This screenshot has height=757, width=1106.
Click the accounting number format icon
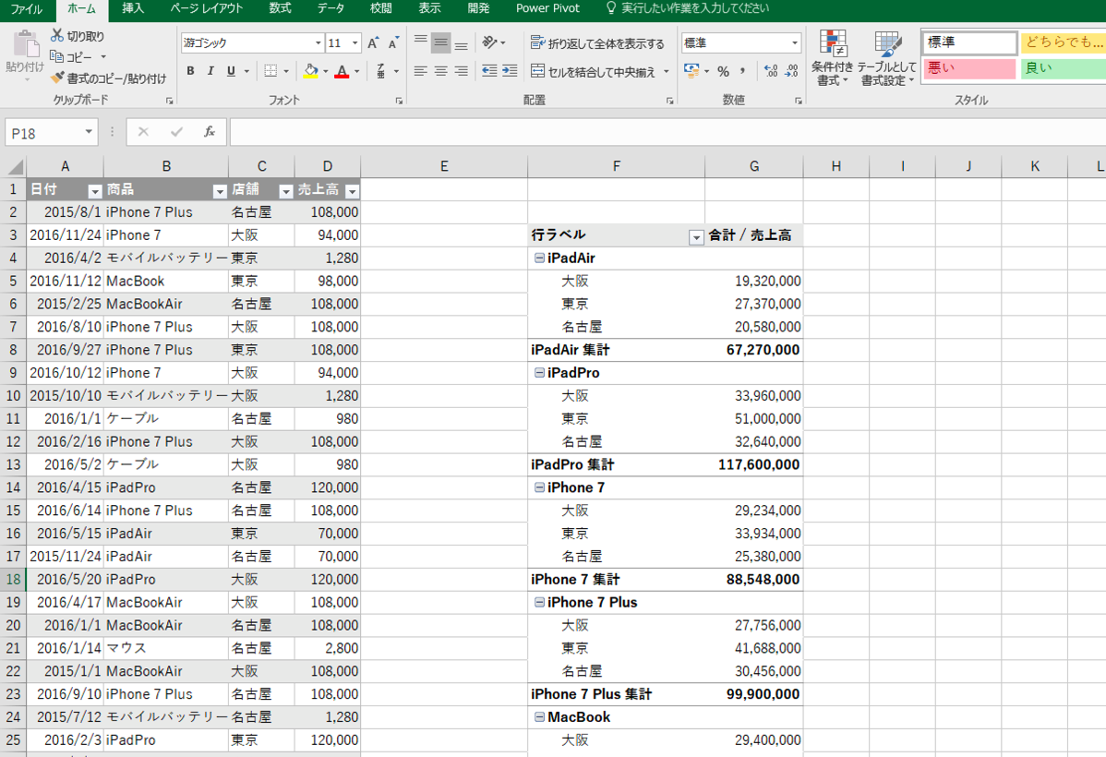click(691, 70)
